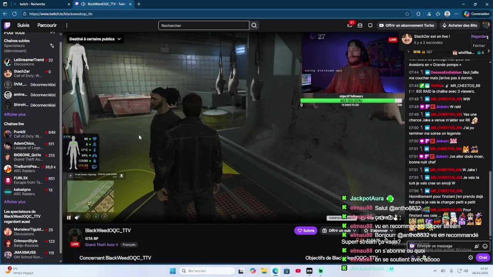493x277 pixels.
Task: Click the purple Chat send button
Action: coord(483,258)
